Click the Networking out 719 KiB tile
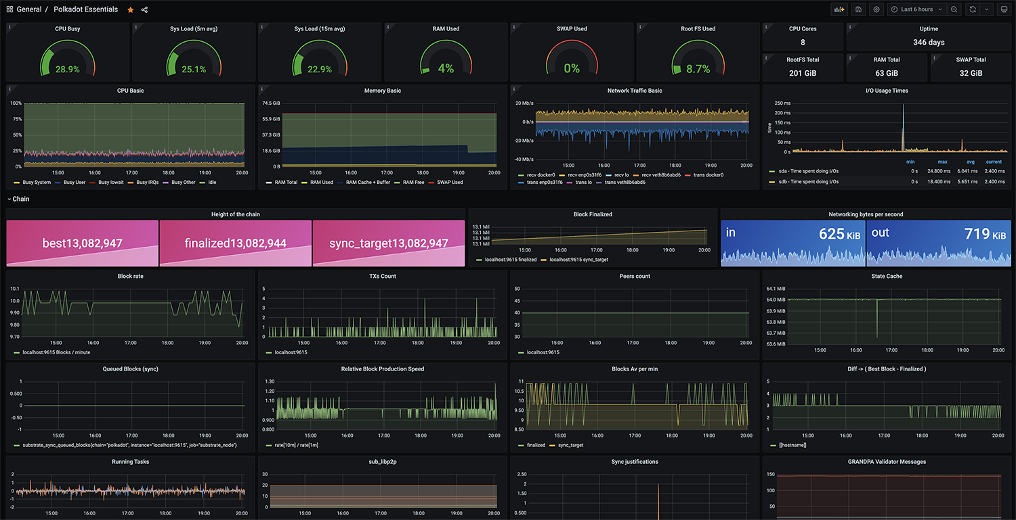1016x520 pixels. 938,243
